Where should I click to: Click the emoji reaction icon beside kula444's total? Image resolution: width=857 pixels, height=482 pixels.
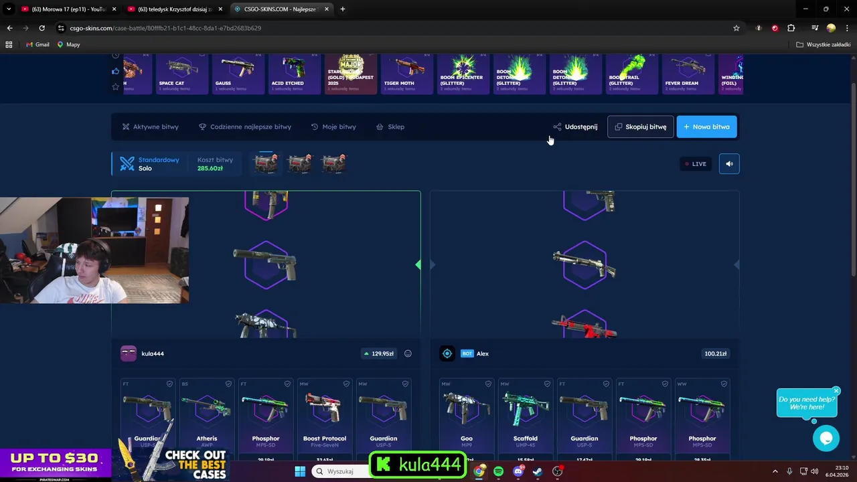tap(408, 353)
